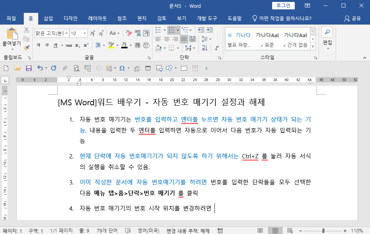This screenshot has width=370, height=234.
Task: Open font name dropdown 맑은 고딕
Action: 67,33
